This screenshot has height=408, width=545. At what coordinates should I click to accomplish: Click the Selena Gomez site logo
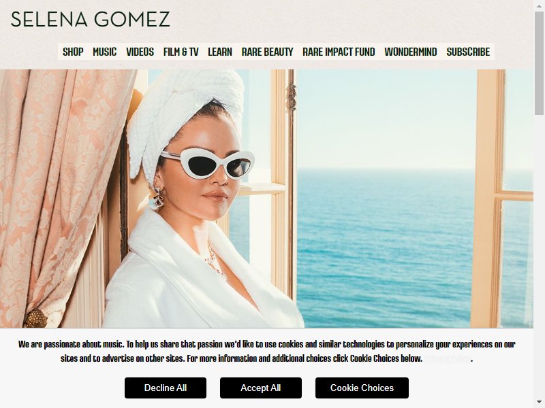click(91, 20)
